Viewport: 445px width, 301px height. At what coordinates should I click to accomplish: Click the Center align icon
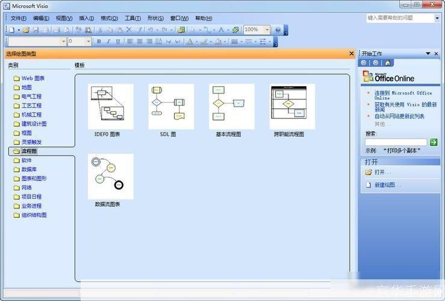(x=140, y=42)
